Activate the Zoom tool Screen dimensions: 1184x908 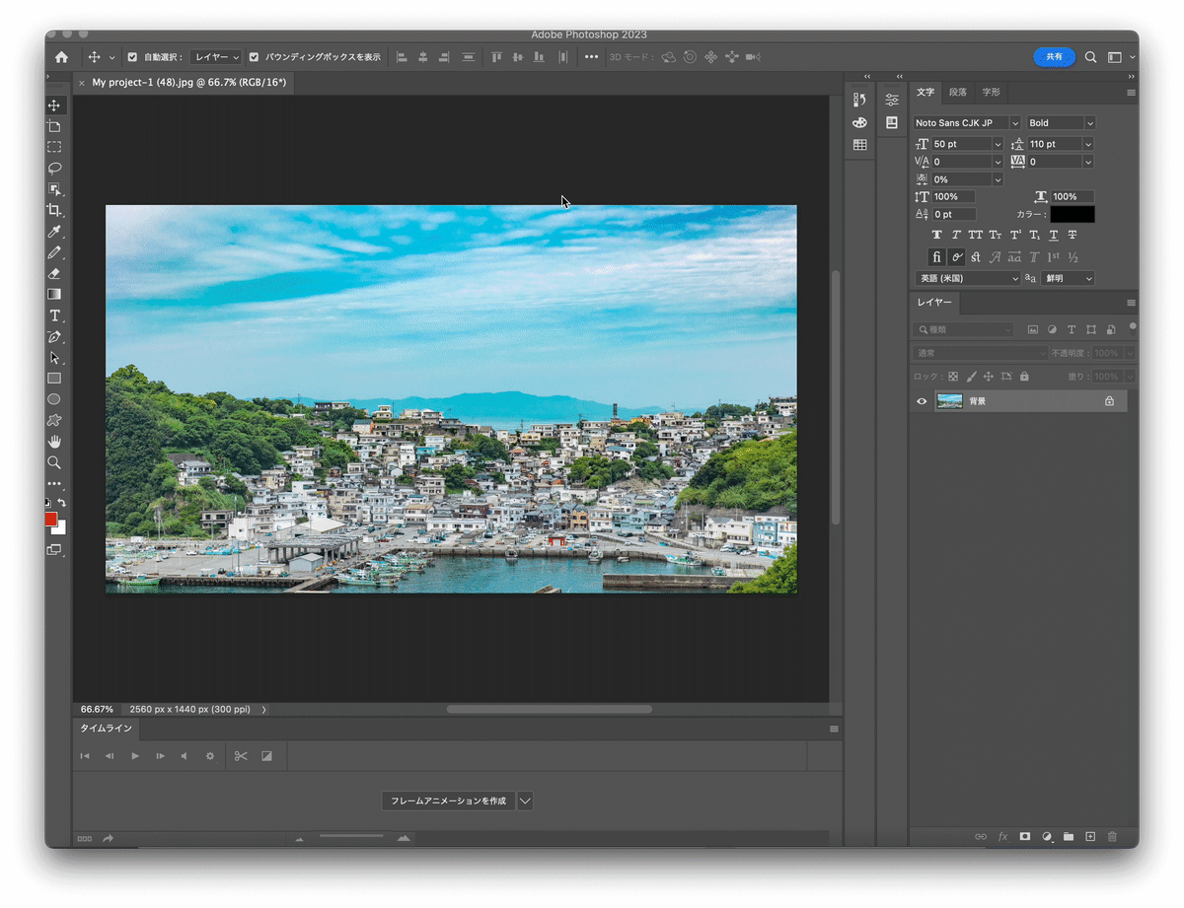[54, 462]
